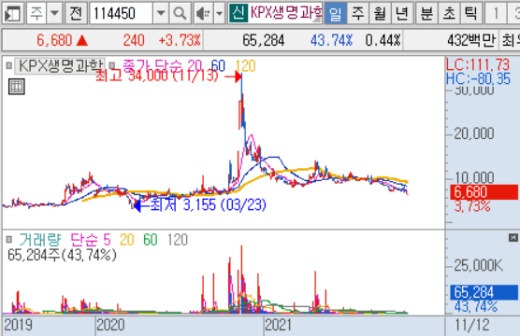Viewport: 520px width, 336px height.
Task: Click the chart layout icon at top-left
Action: click(x=12, y=14)
